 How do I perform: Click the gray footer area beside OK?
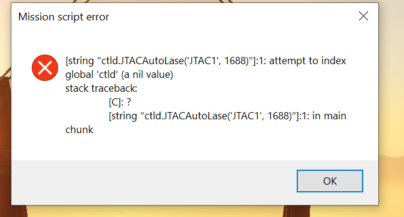coord(155,182)
